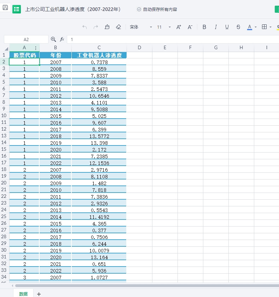This screenshot has width=279, height=297.
Task: Open the font color dropdown arrow
Action: [x=255, y=27]
